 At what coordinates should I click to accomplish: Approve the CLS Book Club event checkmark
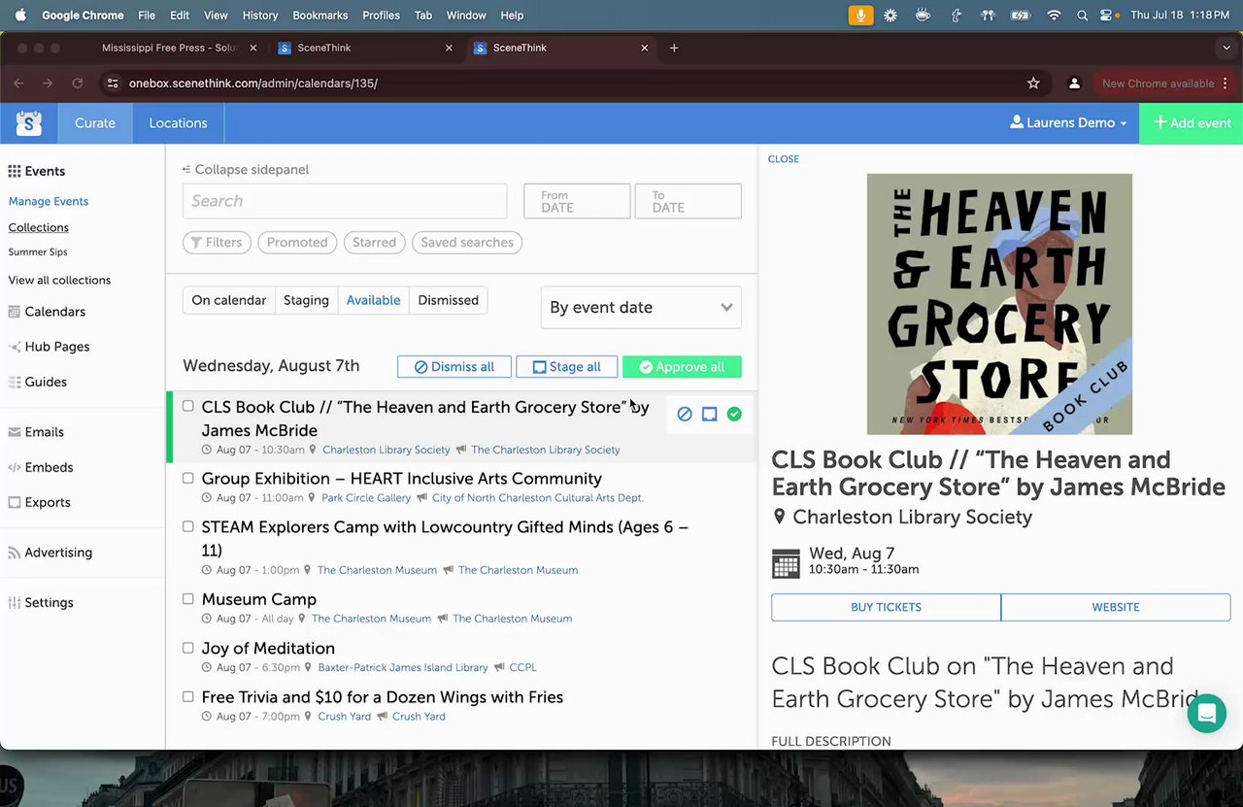734,415
